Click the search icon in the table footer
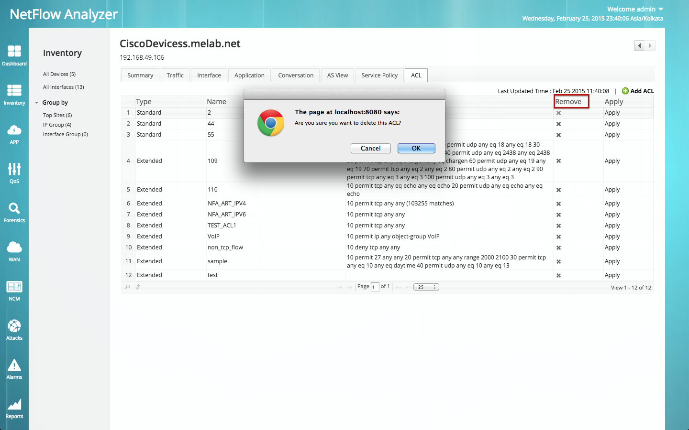689x430 pixels. 127,287
